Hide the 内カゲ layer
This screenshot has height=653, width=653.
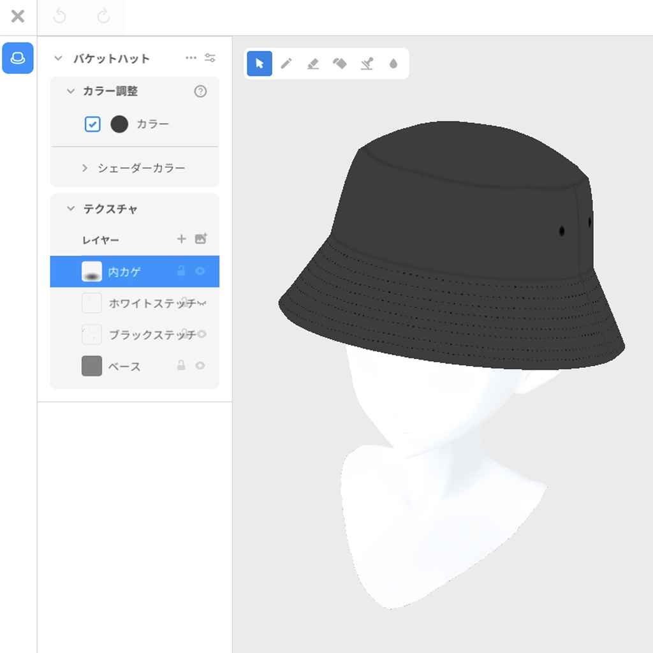point(200,271)
